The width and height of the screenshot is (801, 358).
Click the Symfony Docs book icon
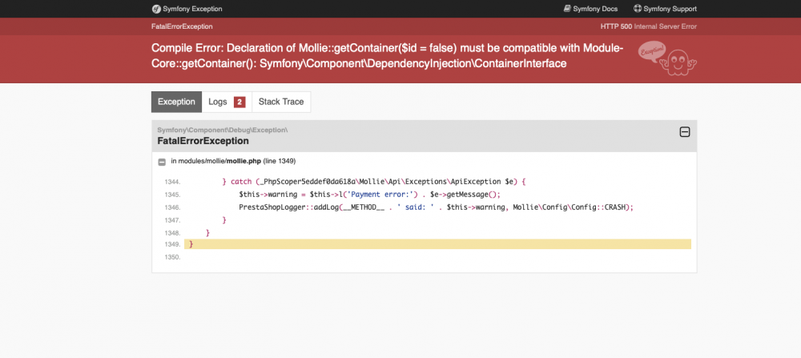[x=567, y=9]
